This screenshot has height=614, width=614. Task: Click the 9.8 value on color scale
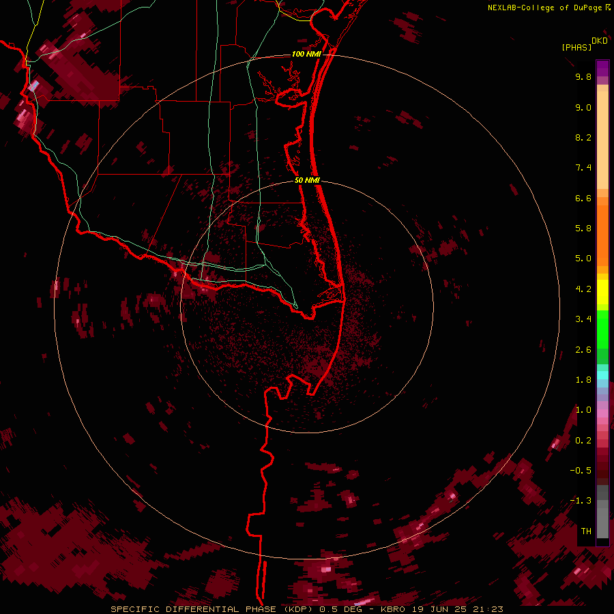583,76
